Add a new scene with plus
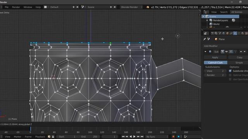 (x=111, y=7)
